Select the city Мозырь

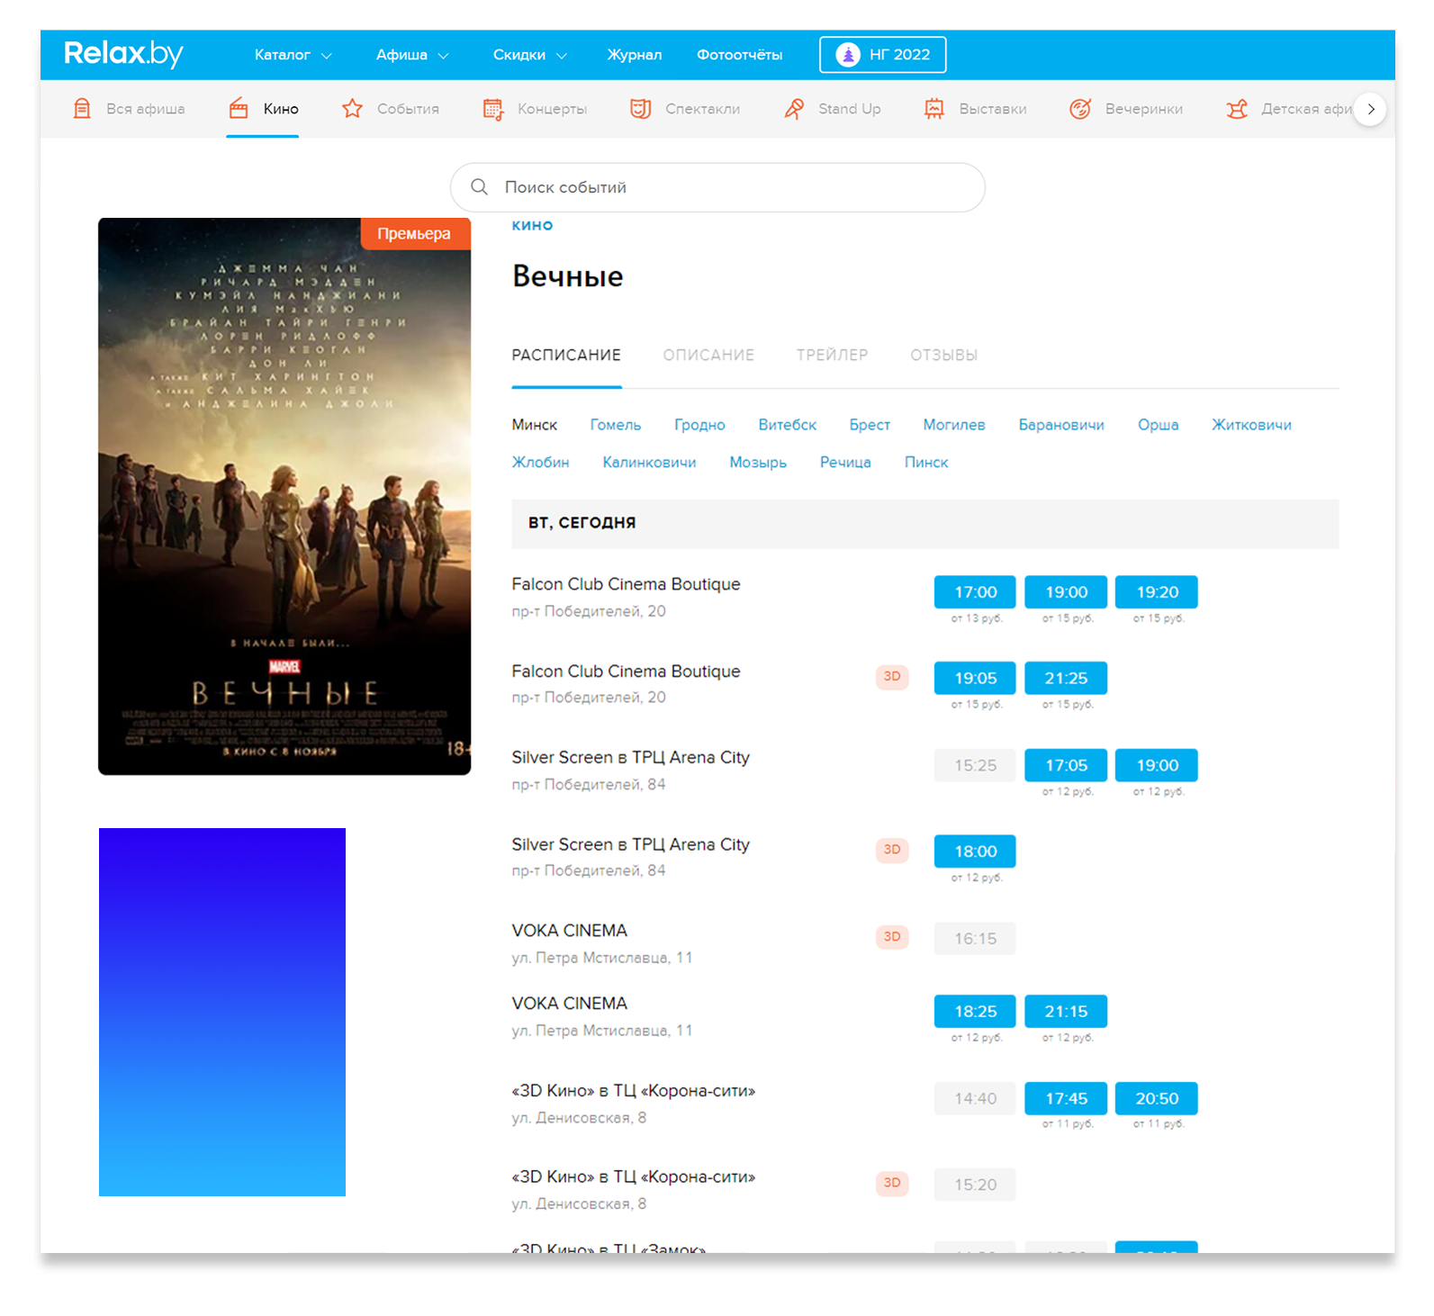coord(758,462)
